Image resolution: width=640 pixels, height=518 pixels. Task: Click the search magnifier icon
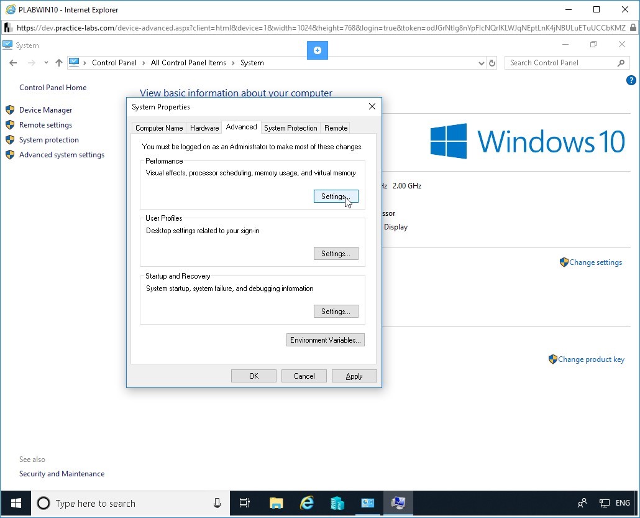pos(621,63)
